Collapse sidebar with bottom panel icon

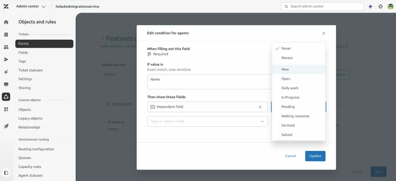click(x=6, y=173)
